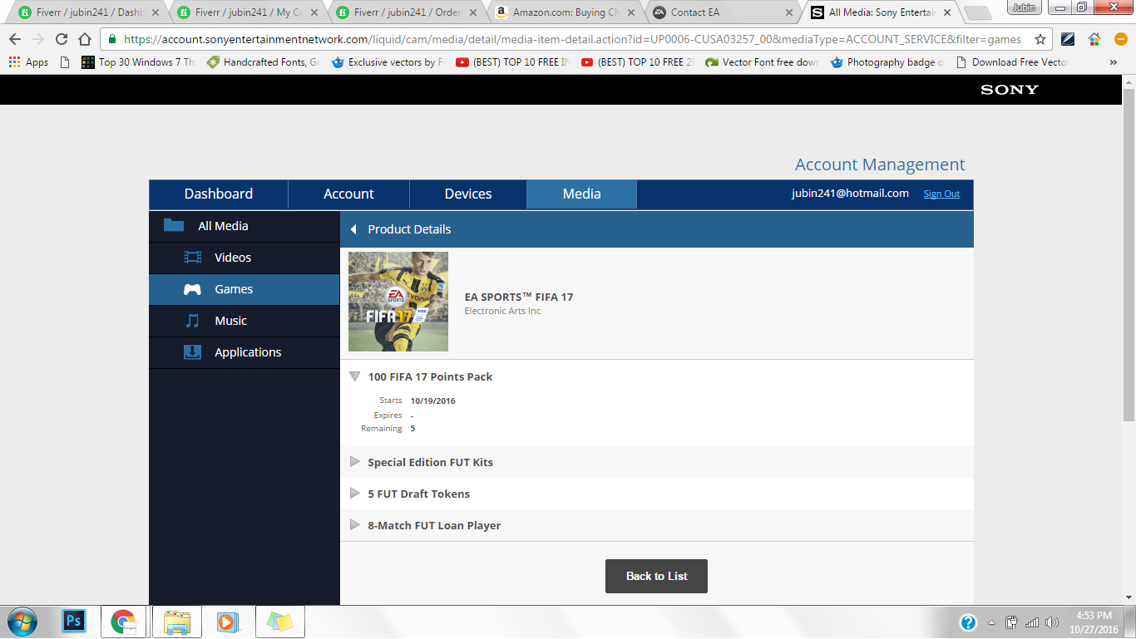Screen dimensions: 1136x639
Task: Click the Product Details heading
Action: point(409,229)
